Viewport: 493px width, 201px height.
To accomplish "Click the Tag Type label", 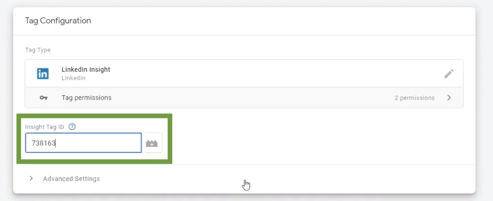I will click(x=38, y=50).
